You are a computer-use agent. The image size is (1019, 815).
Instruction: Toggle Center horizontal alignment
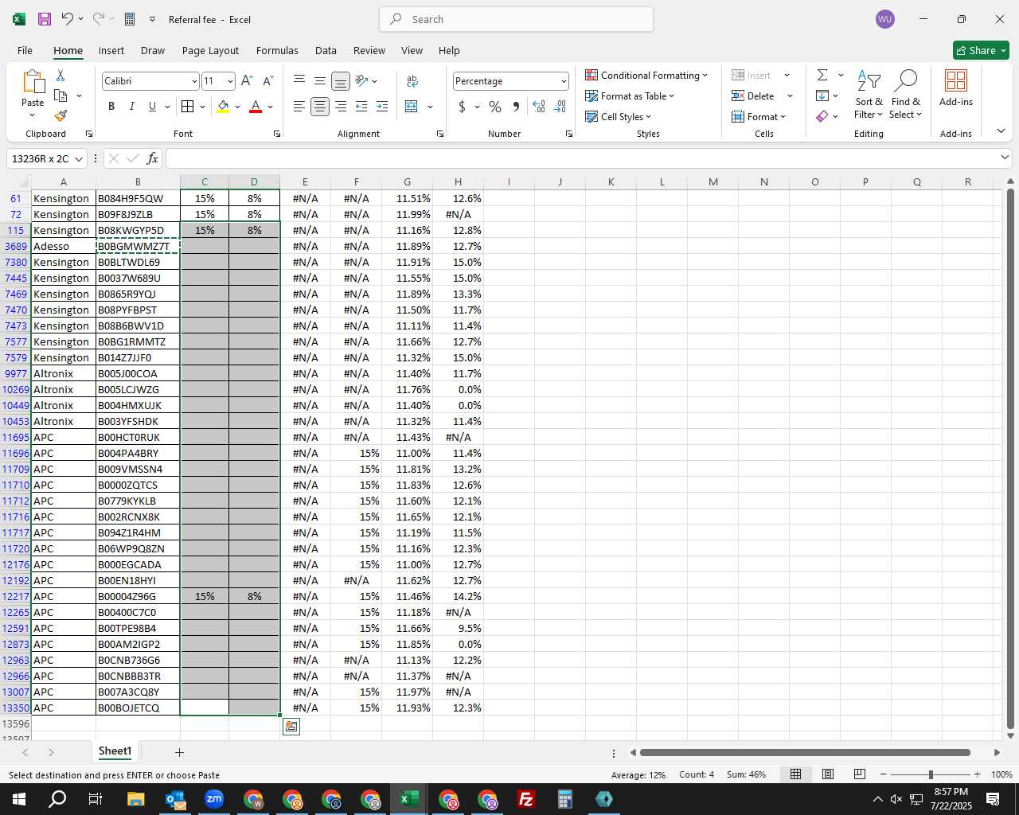coord(320,107)
